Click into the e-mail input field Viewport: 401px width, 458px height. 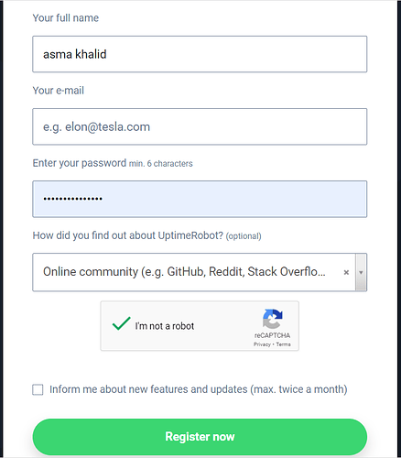200,126
